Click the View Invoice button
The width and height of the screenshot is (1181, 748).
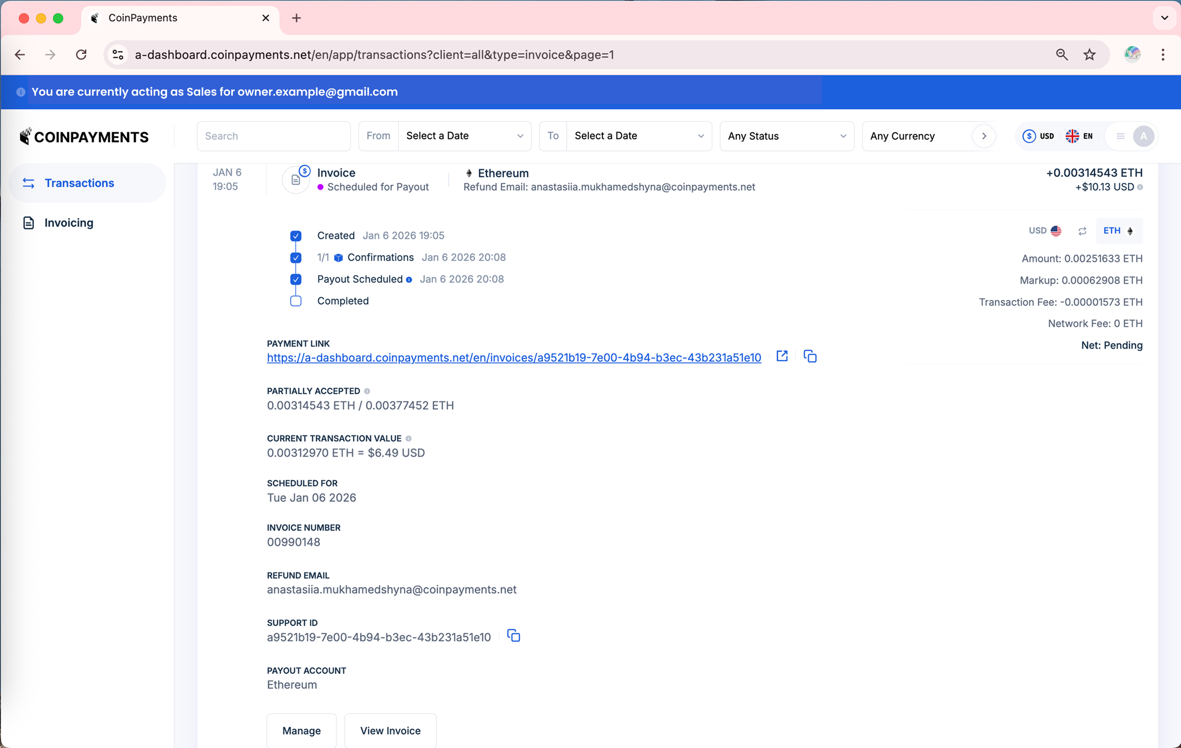390,730
